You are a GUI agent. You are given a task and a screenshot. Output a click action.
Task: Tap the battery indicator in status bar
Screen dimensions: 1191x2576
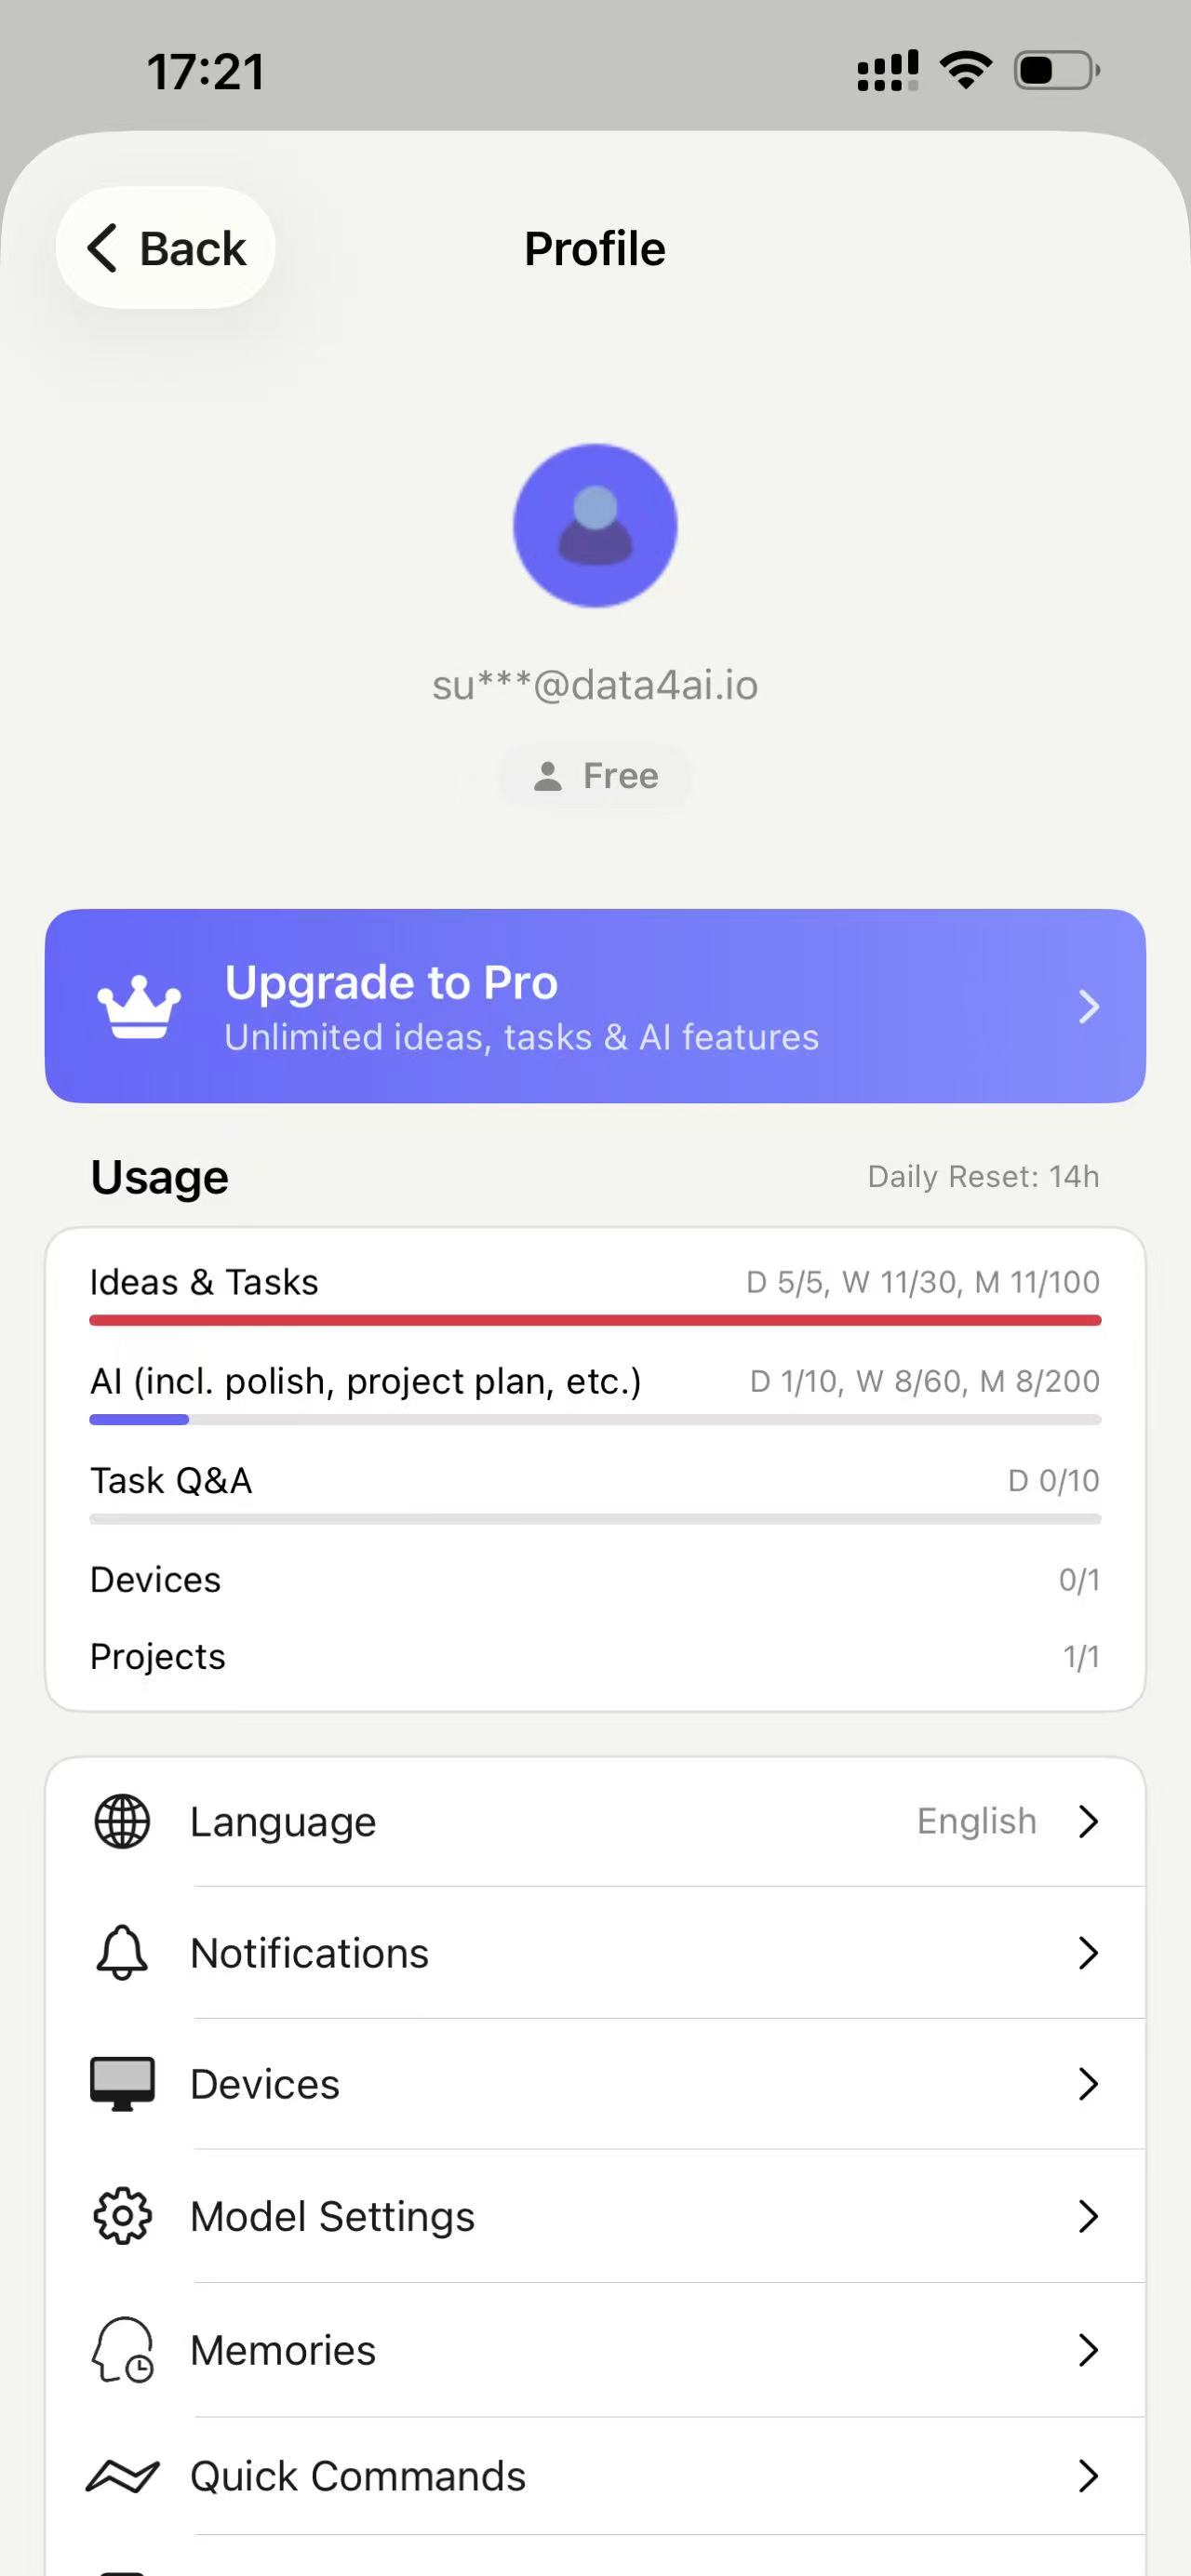point(1057,71)
